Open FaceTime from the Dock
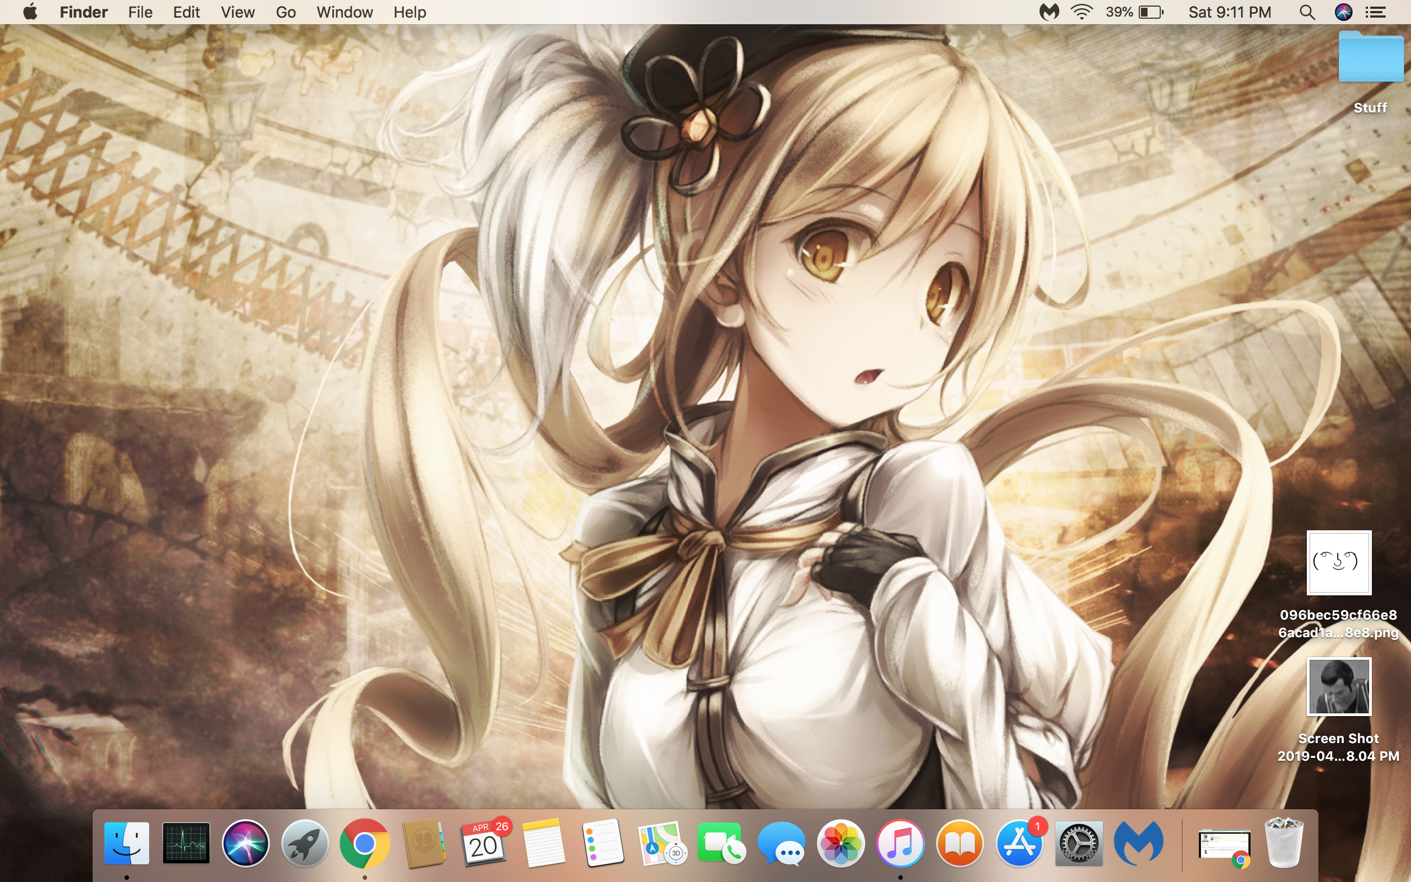1411x882 pixels. click(721, 843)
